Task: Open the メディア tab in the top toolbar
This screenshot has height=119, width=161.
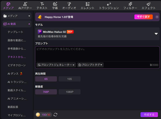Action: pyautogui.click(x=8, y=6)
